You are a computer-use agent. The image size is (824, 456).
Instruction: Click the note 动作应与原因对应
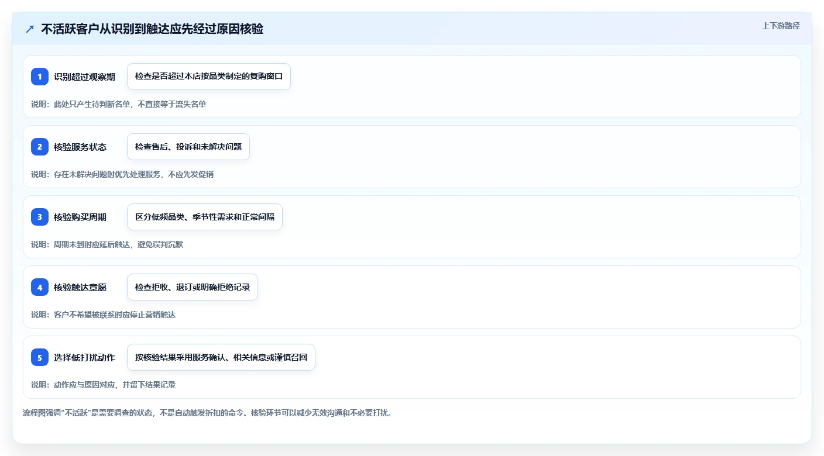pyautogui.click(x=103, y=385)
